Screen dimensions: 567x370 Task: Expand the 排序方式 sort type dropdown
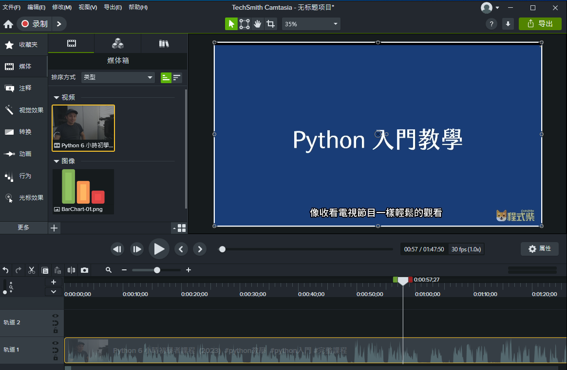[118, 77]
